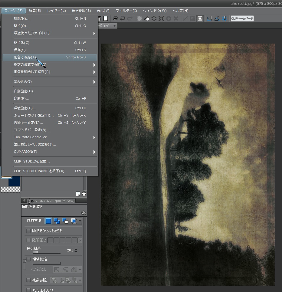Screen dimensions: 282x292
Task: Open tool property wrench settings icon
Action: [84, 213]
